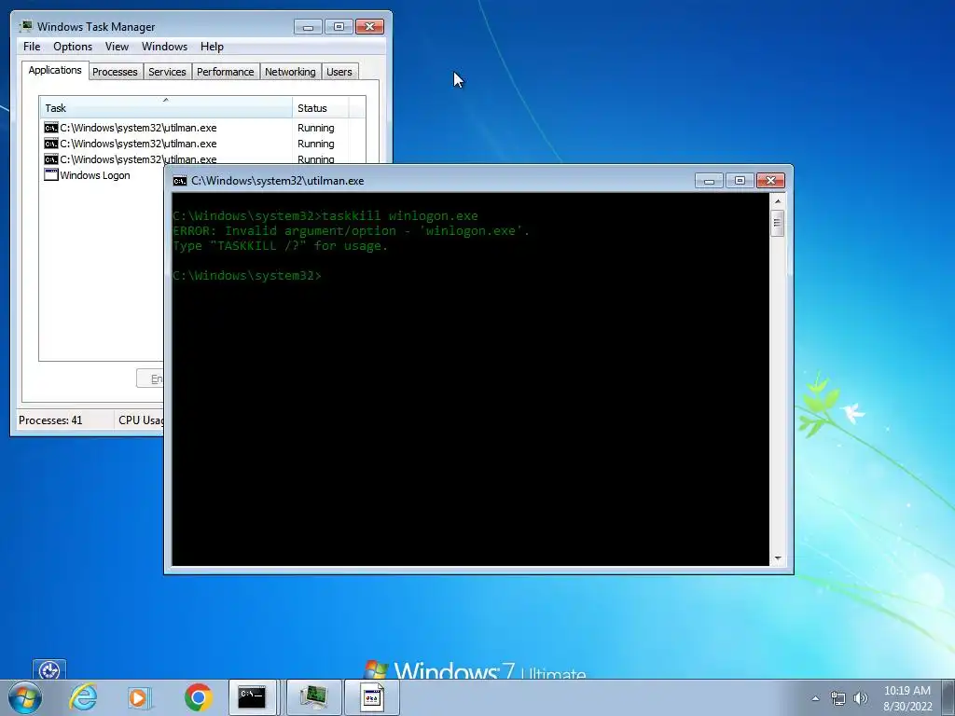
Task: Maximize the Windows Task Manager window
Action: [339, 27]
